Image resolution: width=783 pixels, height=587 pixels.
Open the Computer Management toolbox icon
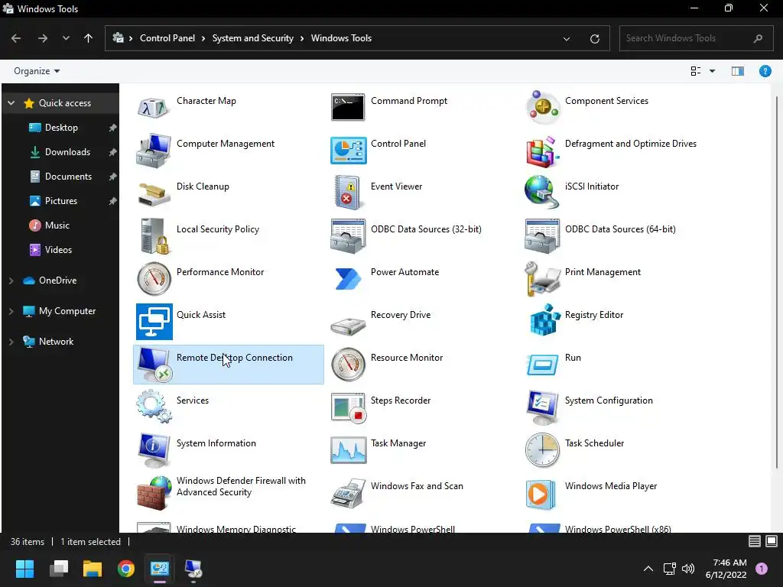pyautogui.click(x=154, y=151)
